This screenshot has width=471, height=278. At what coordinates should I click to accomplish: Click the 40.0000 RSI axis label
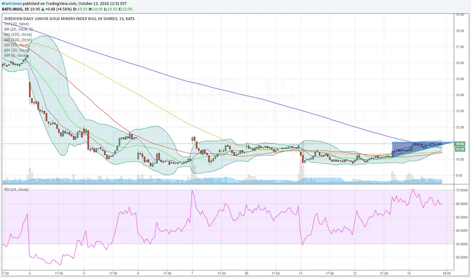coord(461,230)
